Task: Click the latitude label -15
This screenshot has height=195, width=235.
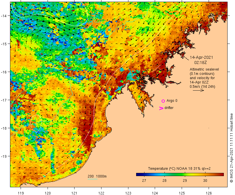Action: point(4,44)
